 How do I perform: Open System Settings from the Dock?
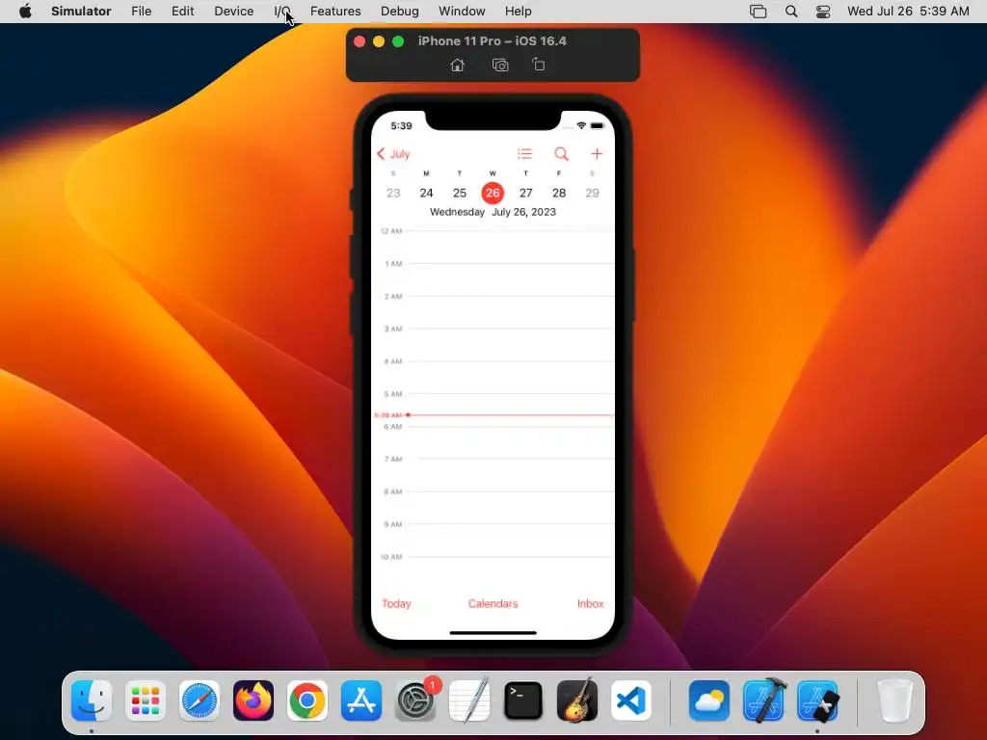pos(415,700)
